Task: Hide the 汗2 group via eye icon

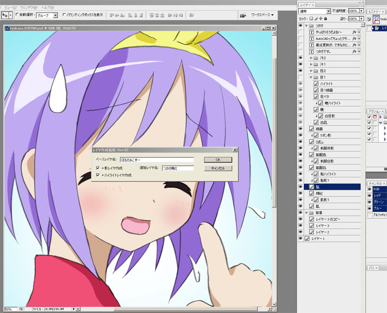Action: 300,58
